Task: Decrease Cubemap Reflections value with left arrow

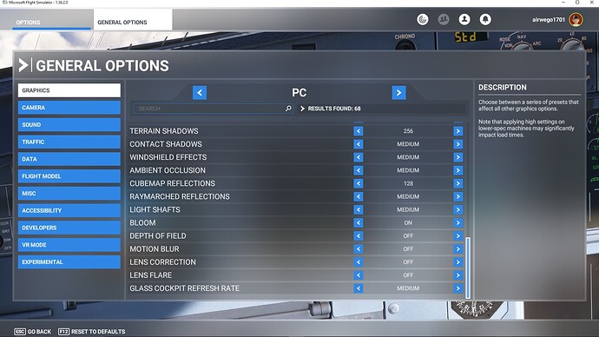Action: click(x=359, y=183)
